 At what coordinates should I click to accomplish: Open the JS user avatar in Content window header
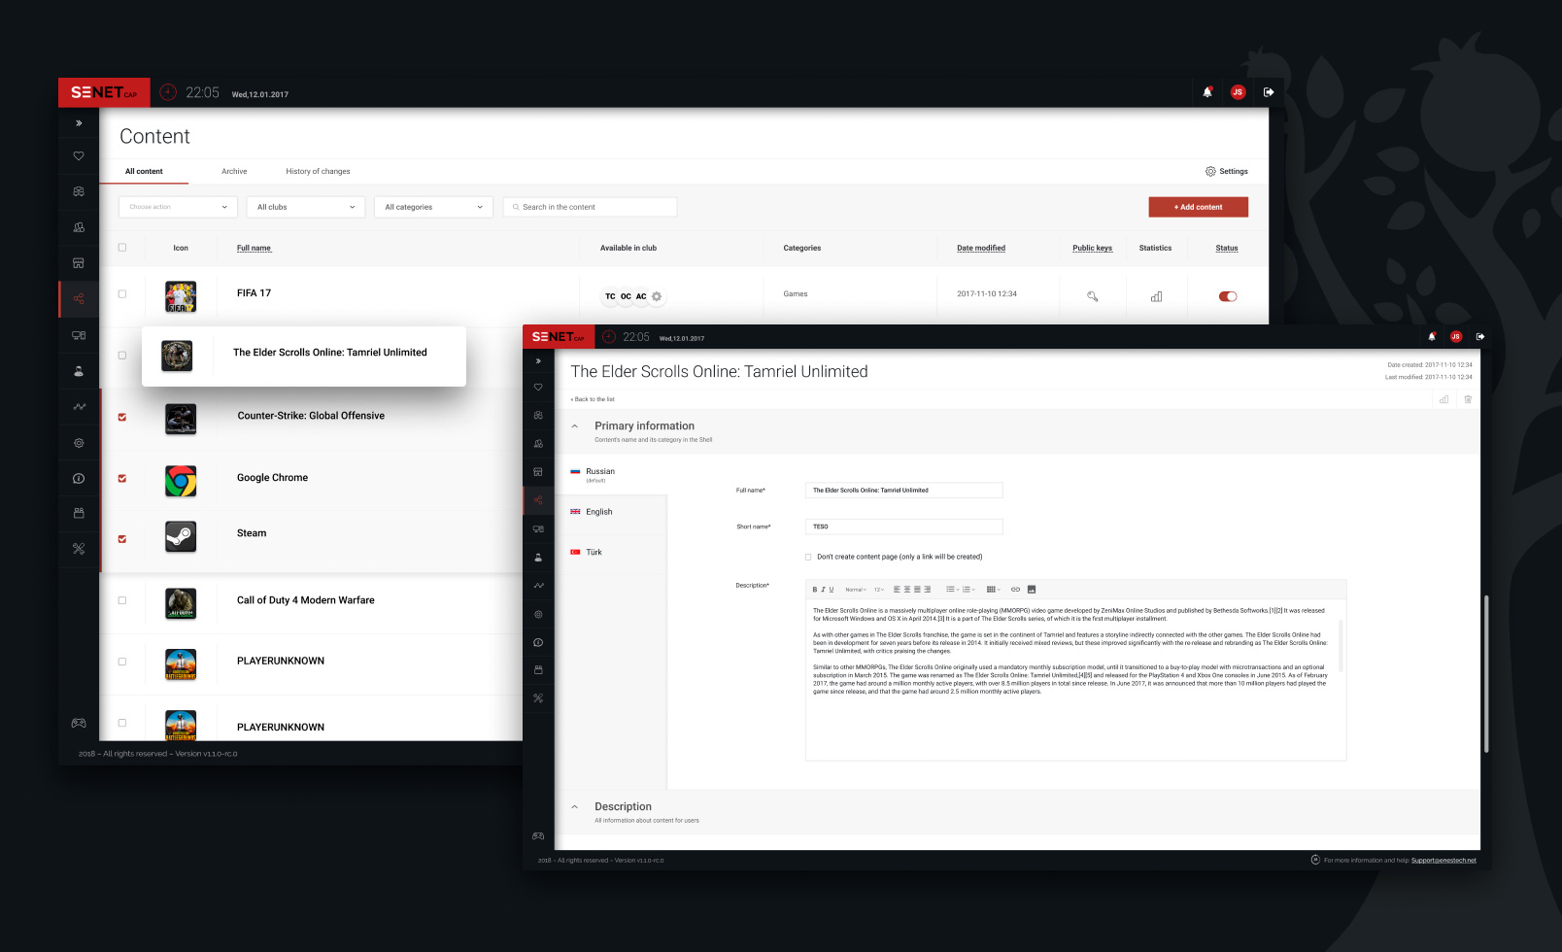pos(1238,92)
